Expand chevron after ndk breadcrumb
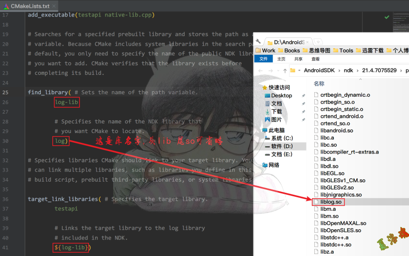409x256 pixels. (x=358, y=70)
